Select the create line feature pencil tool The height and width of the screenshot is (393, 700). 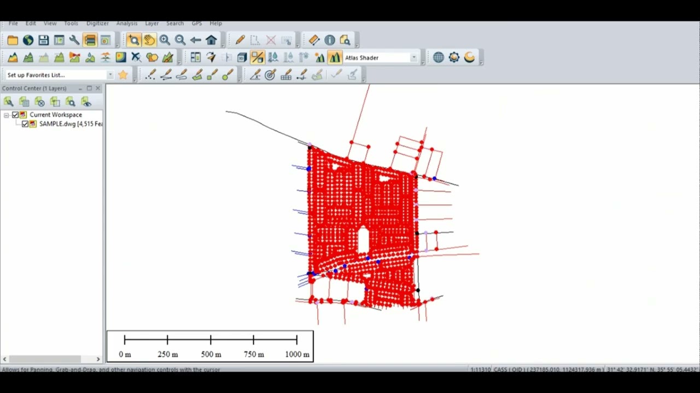166,75
